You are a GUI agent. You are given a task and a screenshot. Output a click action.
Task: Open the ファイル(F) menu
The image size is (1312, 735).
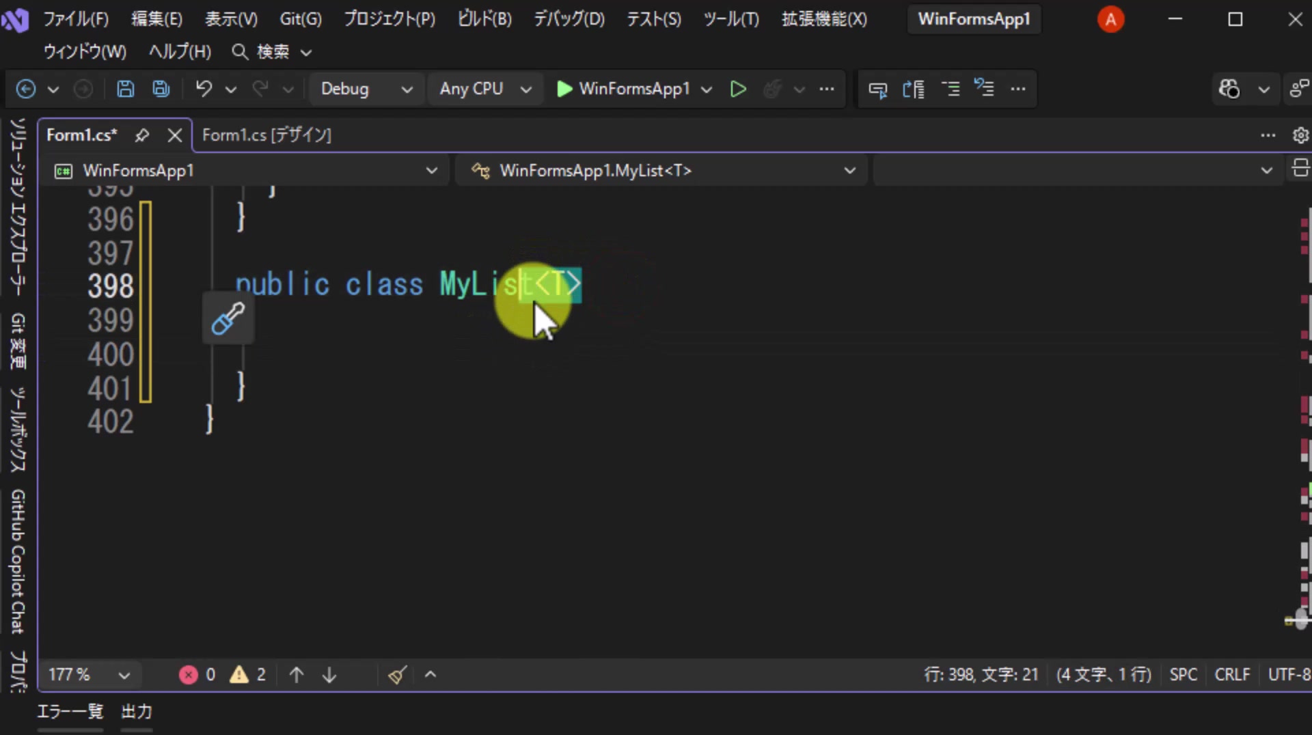(x=76, y=19)
